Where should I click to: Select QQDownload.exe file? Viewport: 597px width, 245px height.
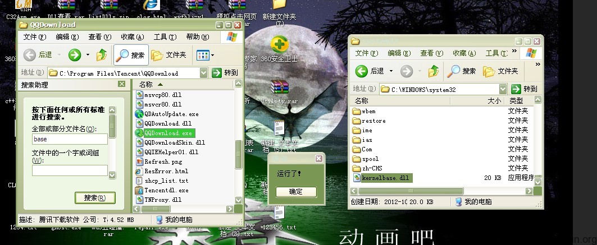click(x=165, y=133)
